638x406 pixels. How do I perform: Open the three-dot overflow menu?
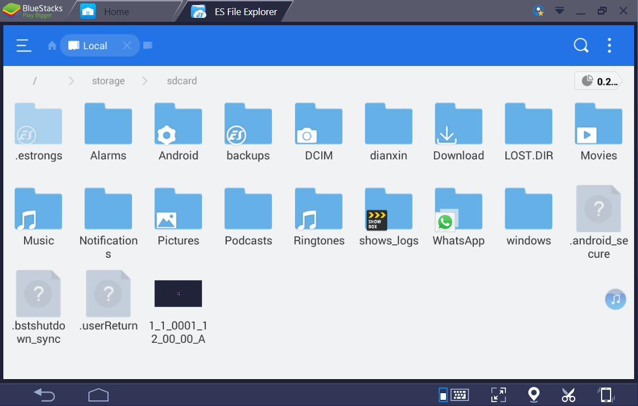(x=609, y=45)
